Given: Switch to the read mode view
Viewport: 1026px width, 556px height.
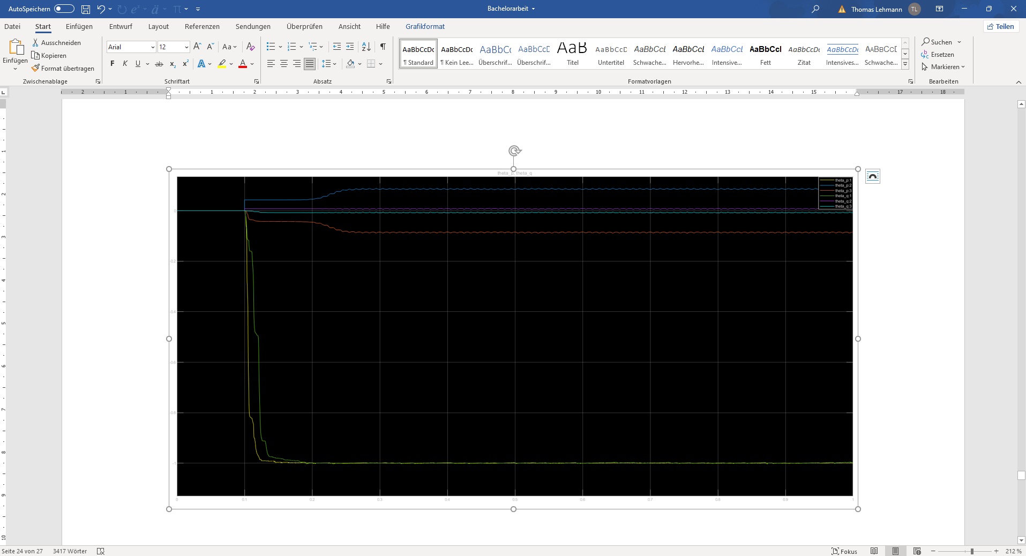Looking at the screenshot, I should (x=874, y=551).
